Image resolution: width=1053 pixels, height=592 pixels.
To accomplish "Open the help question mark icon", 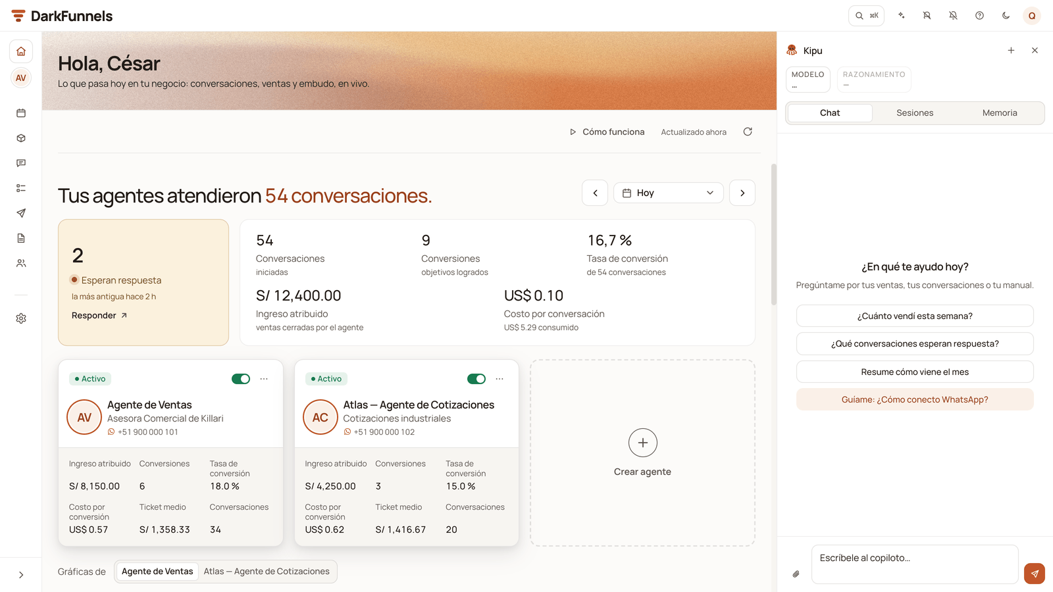I will 979,16.
